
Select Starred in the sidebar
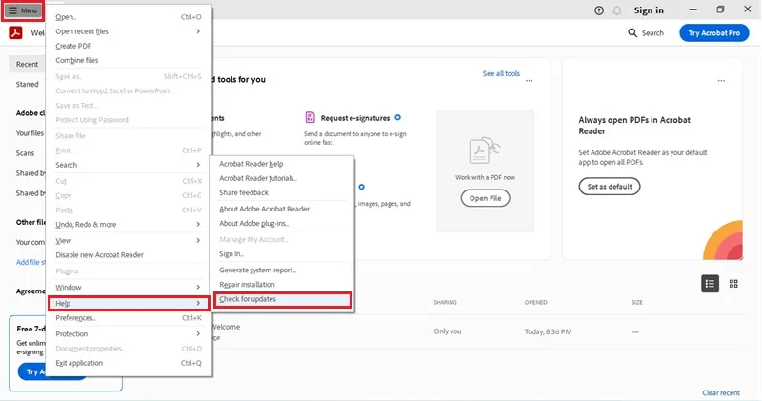pos(28,84)
